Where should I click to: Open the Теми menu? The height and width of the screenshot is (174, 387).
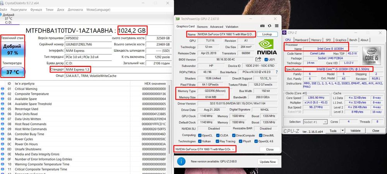(50, 10)
